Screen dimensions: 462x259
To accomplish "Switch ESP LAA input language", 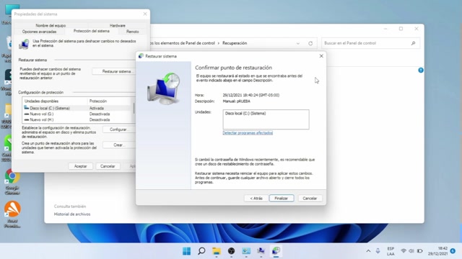I will click(x=391, y=251).
